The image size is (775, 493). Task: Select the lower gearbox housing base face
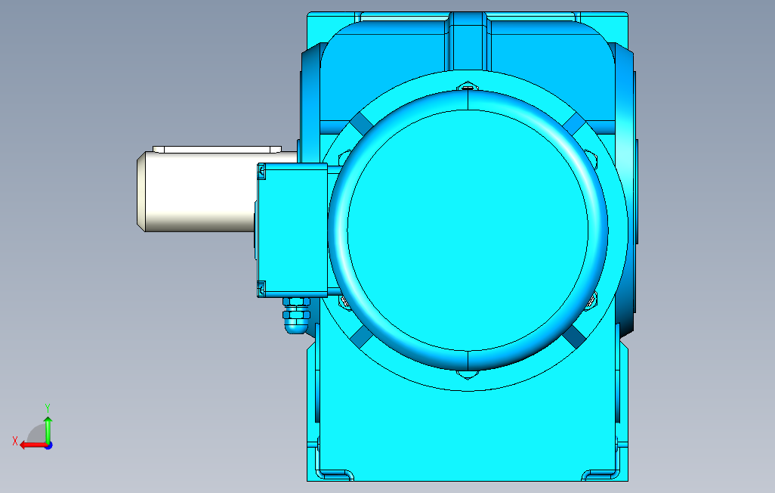(467, 431)
